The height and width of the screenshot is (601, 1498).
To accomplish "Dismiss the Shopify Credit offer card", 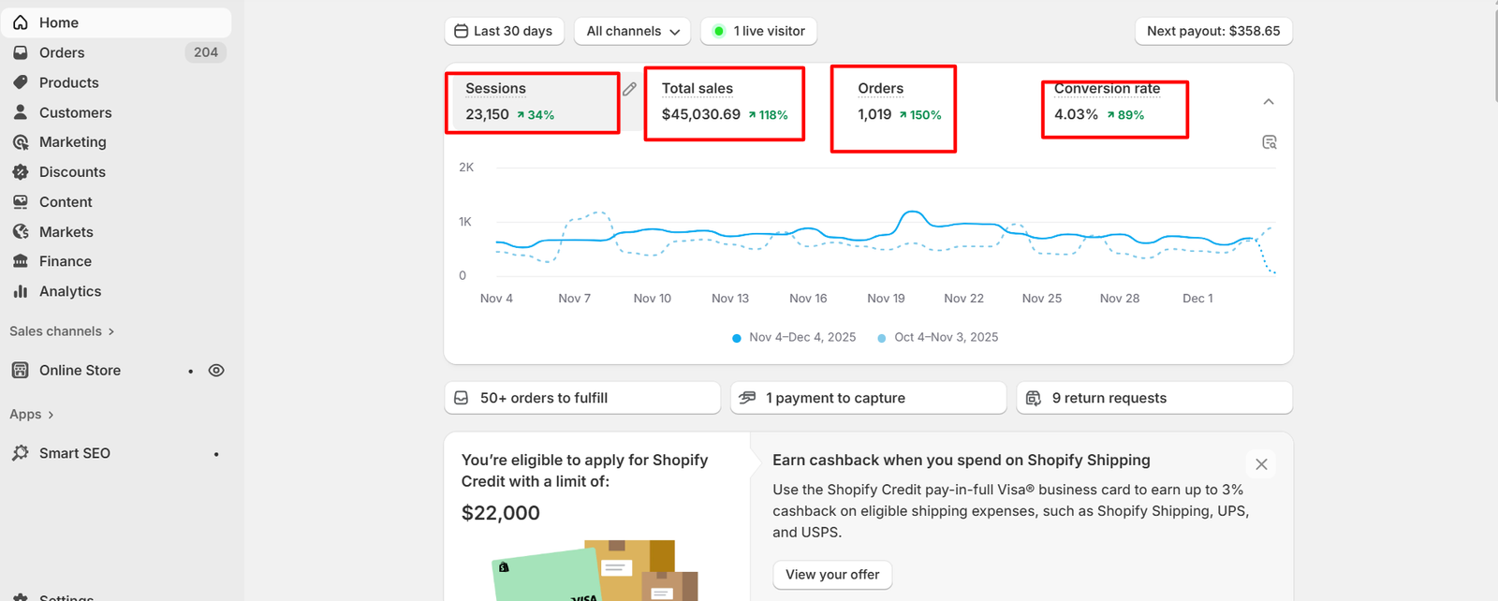I will coord(1261,464).
